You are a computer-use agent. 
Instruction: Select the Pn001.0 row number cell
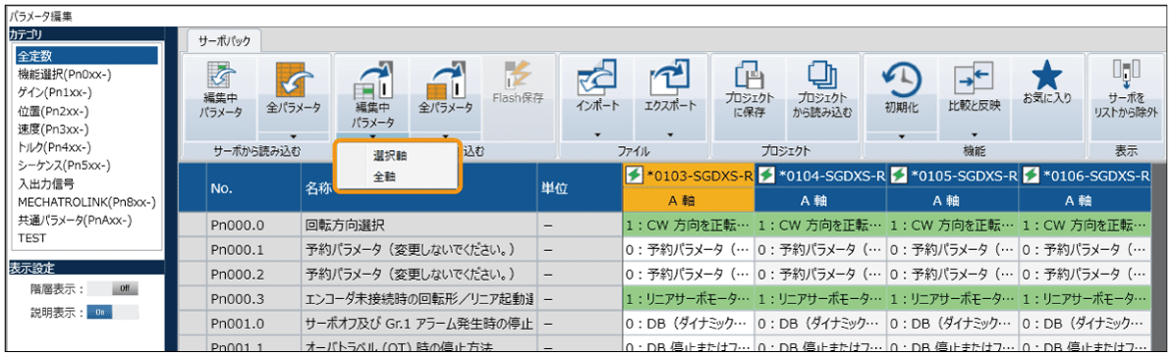[x=253, y=325]
